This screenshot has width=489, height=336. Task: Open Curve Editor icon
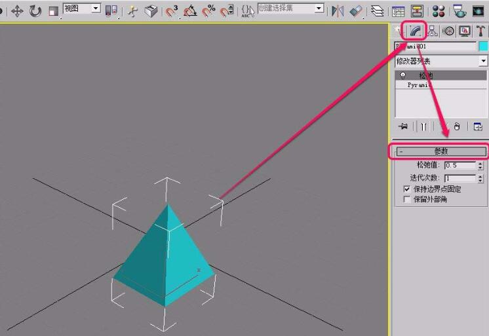399,12
